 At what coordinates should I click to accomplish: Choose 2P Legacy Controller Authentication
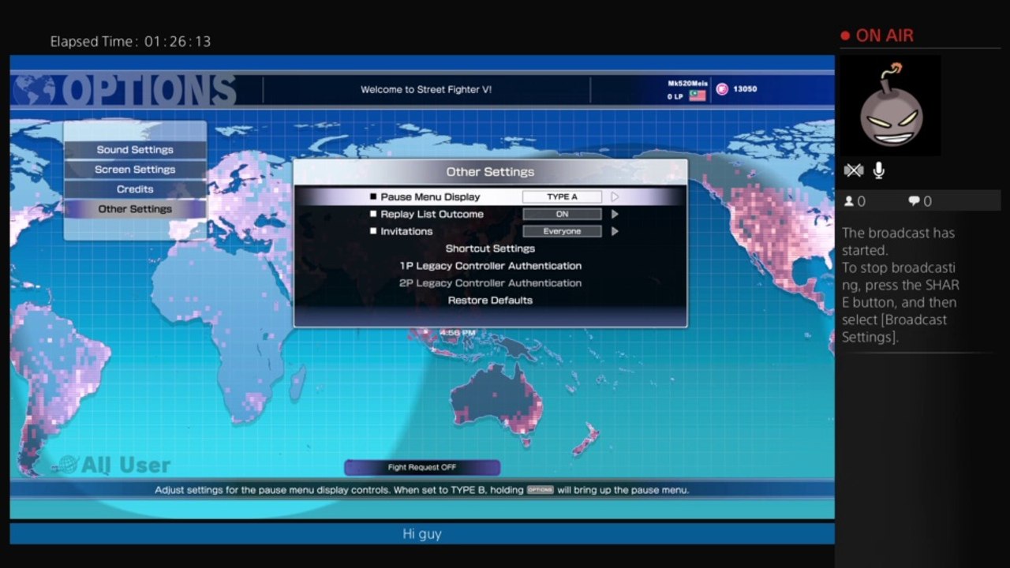point(490,284)
